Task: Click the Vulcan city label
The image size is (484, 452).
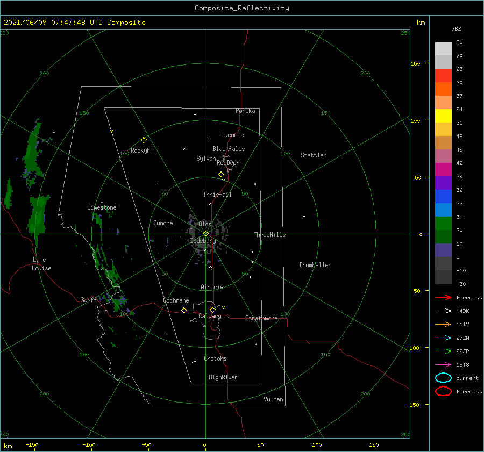Action: [x=274, y=399]
